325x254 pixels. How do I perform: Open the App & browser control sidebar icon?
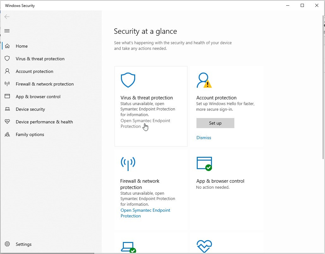[7, 97]
